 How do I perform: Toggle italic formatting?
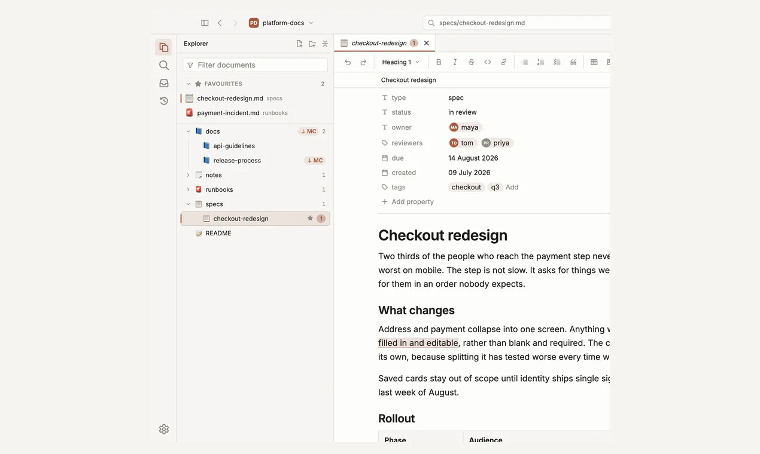455,62
